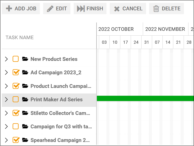
Task: Check the New Product Series checkbox
Action: click(x=16, y=59)
